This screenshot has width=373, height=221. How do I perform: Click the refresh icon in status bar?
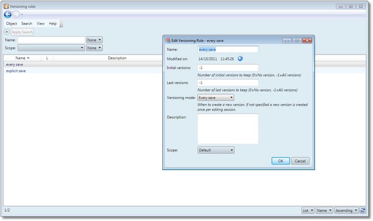click(x=363, y=210)
